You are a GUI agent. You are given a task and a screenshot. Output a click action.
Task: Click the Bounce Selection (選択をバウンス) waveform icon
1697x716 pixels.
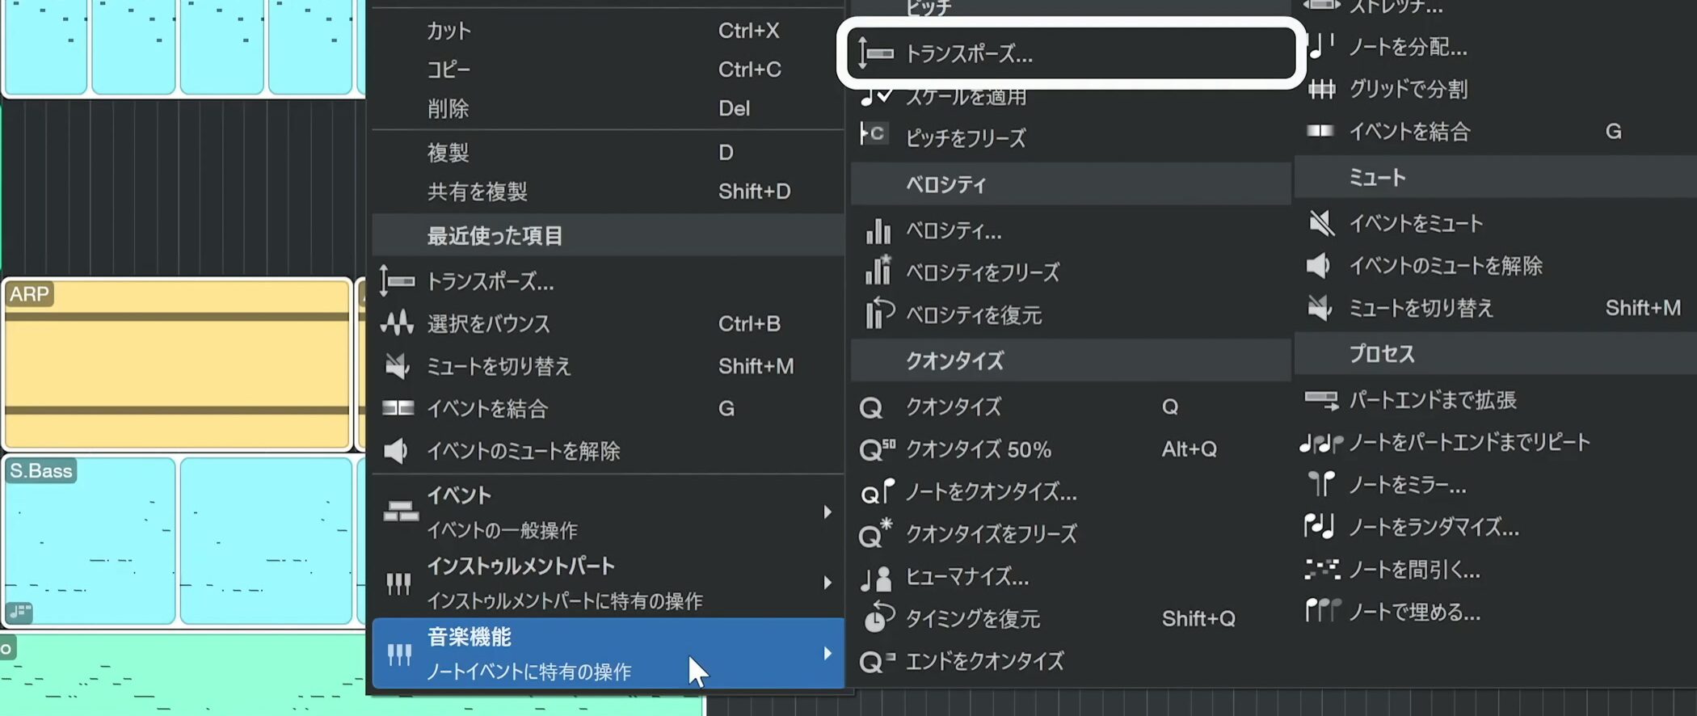point(397,324)
